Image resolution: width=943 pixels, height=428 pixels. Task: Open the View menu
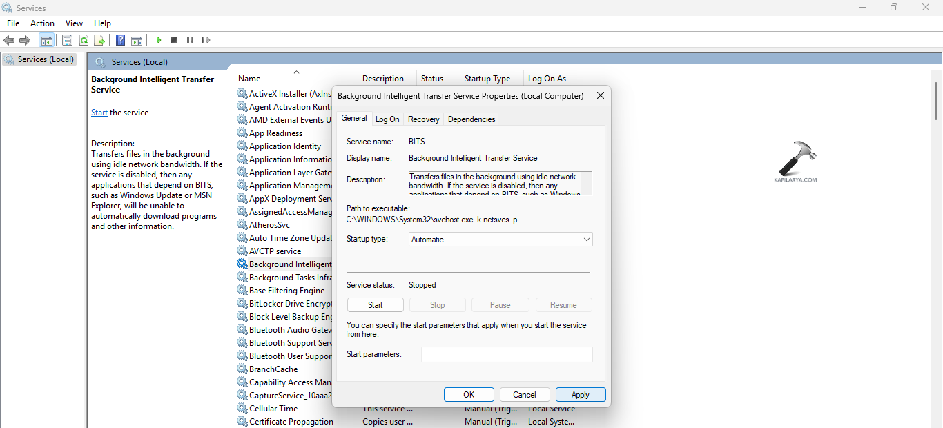coord(74,23)
